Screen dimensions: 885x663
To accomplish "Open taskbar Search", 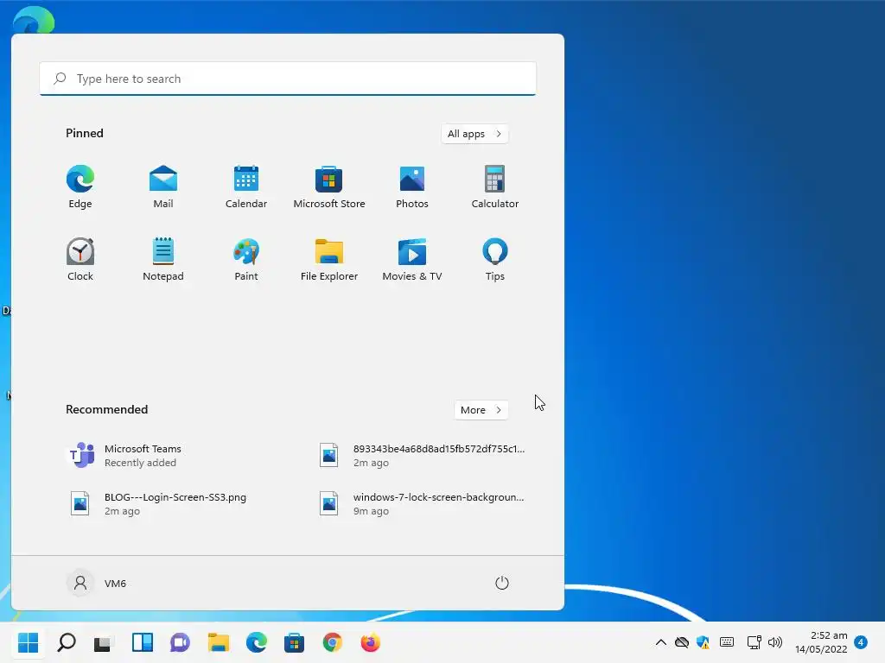I will [x=67, y=642].
